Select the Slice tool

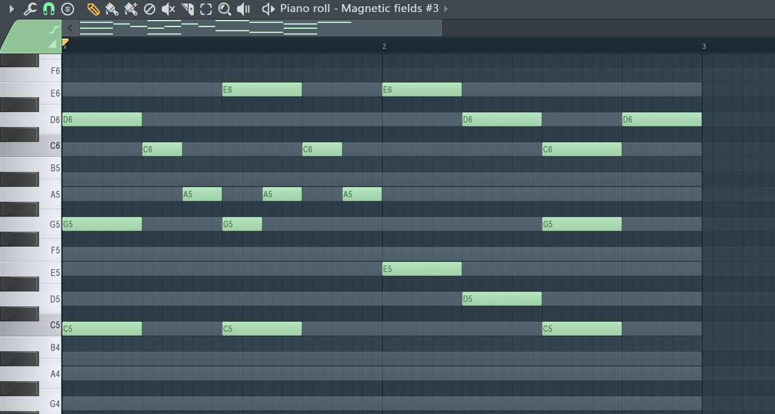[187, 9]
